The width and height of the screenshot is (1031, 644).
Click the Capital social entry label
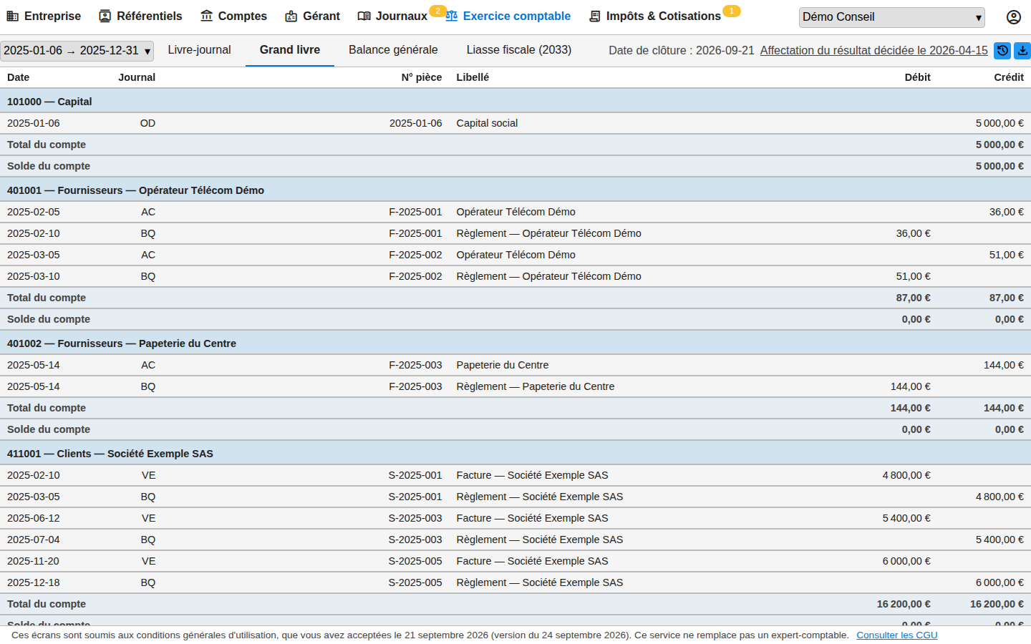pos(487,123)
